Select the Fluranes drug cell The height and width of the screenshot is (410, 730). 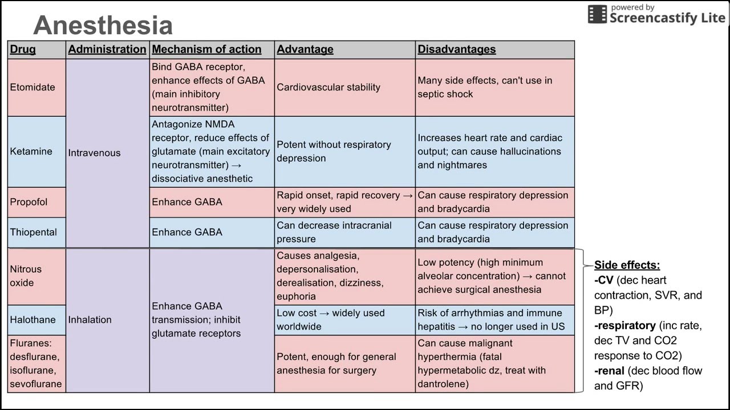[35, 363]
